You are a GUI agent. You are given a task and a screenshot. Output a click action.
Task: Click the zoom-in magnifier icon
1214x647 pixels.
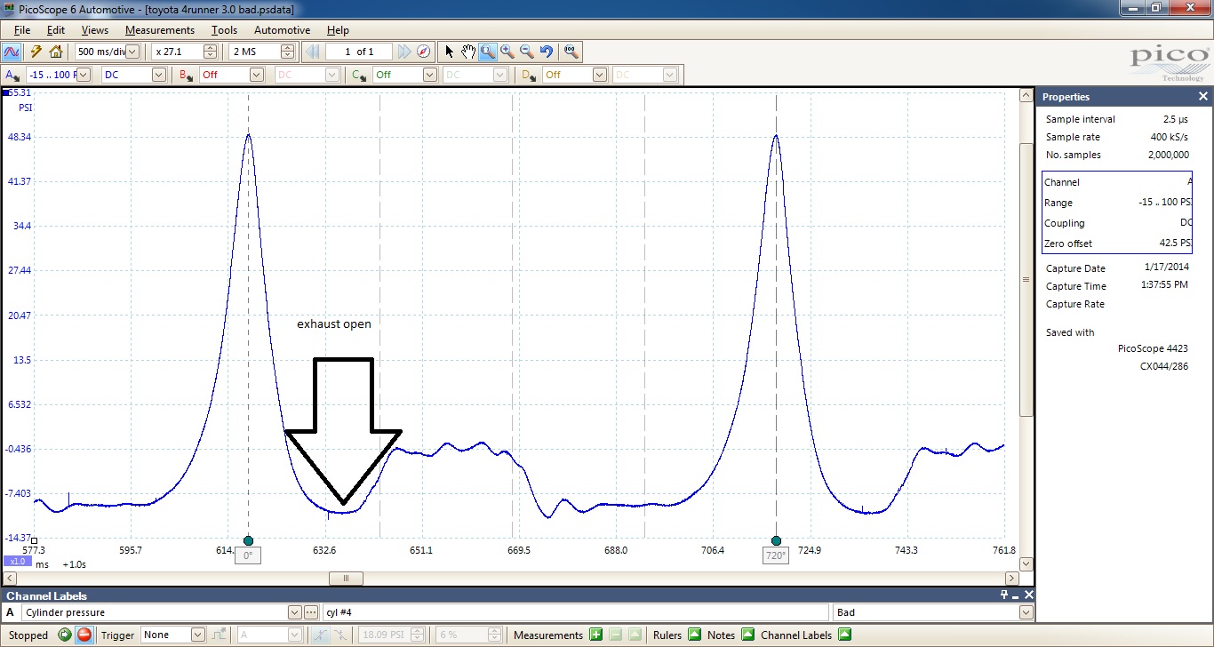(x=507, y=52)
